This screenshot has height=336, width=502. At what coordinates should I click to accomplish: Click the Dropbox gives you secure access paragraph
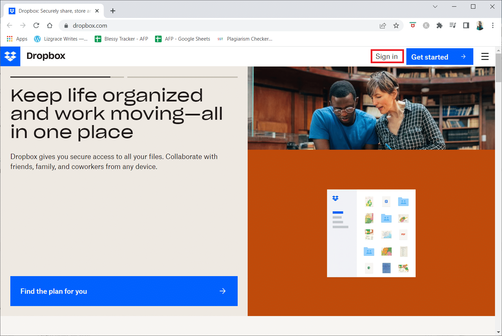pos(114,161)
